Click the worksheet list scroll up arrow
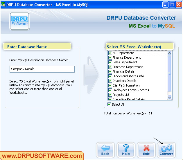The height and width of the screenshot is (160, 183). click(169, 53)
